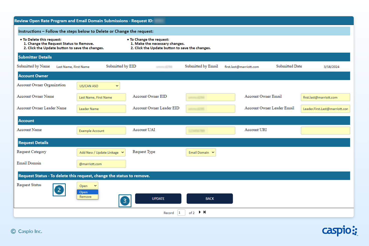
Task: Click the empty Account URI field
Action: (x=325, y=131)
